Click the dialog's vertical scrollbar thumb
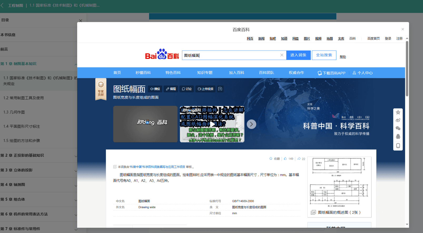This screenshot has height=233, width=423. (x=407, y=68)
